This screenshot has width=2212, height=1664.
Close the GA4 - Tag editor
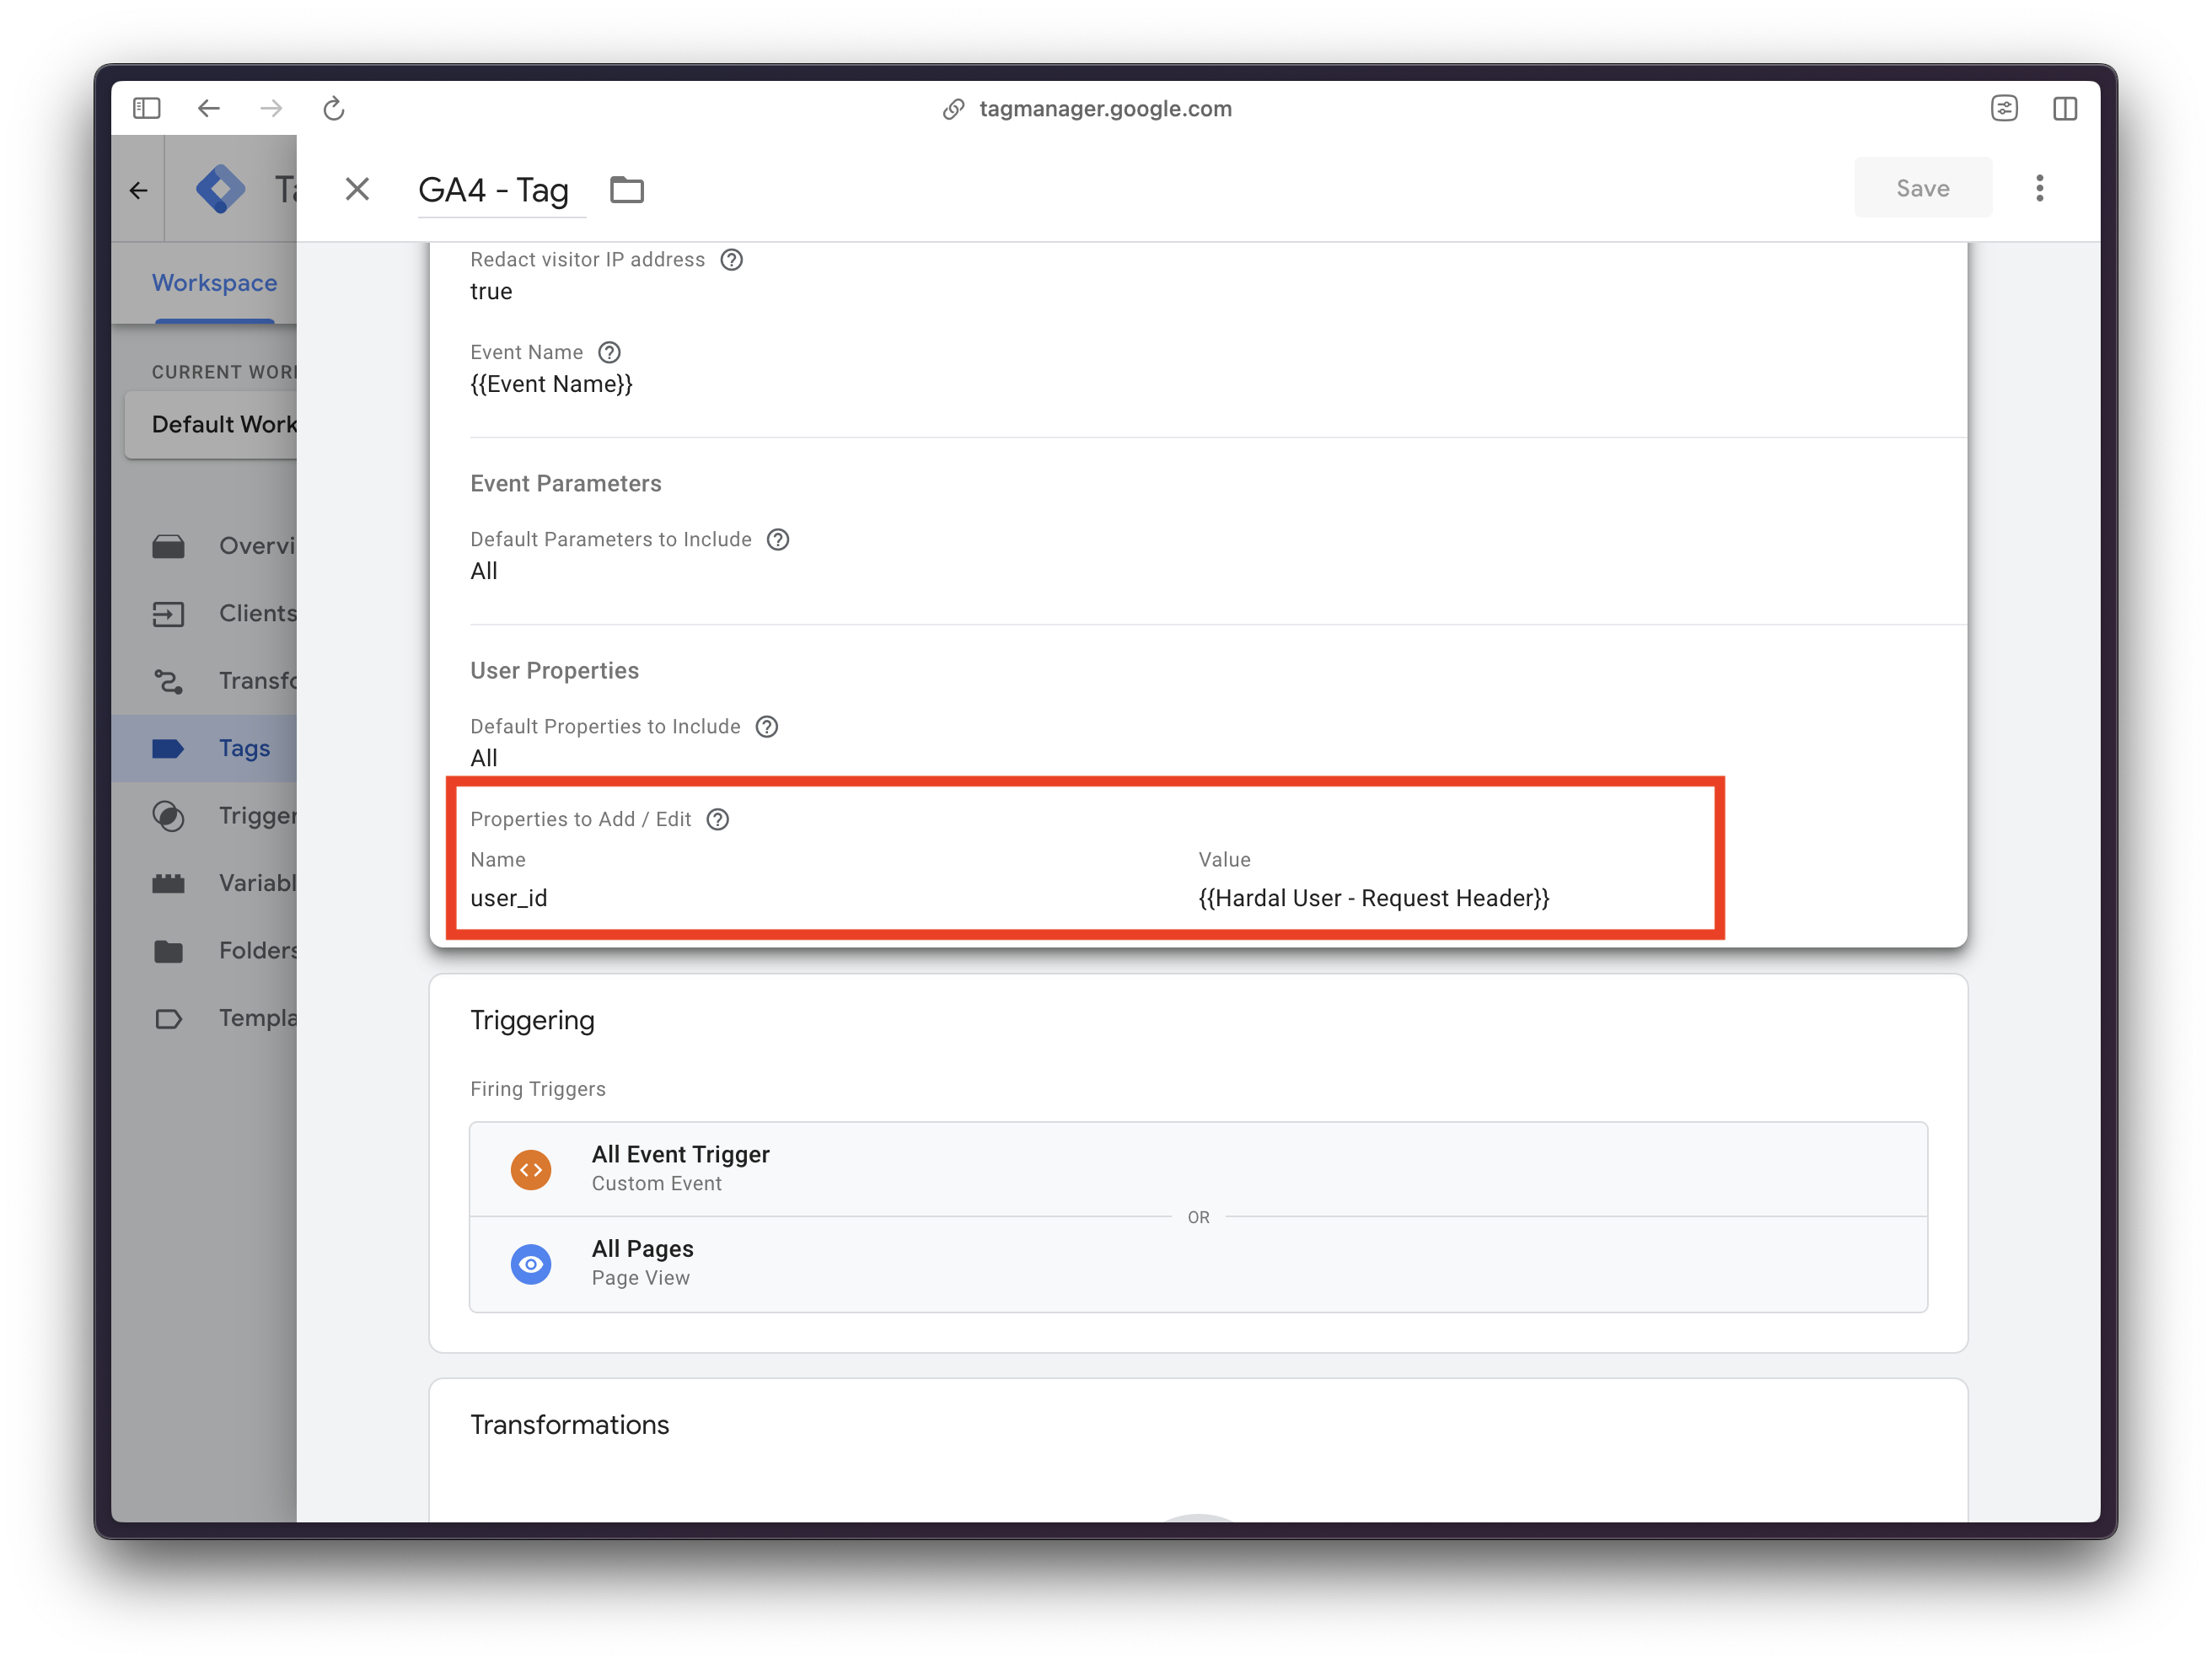coord(357,189)
